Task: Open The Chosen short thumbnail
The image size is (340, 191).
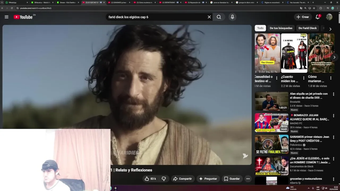Action: point(267,53)
